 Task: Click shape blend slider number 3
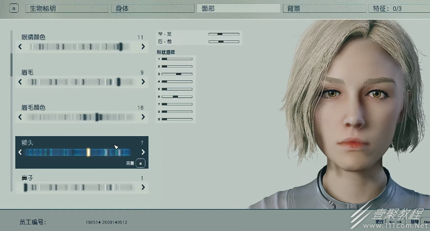(x=177, y=74)
